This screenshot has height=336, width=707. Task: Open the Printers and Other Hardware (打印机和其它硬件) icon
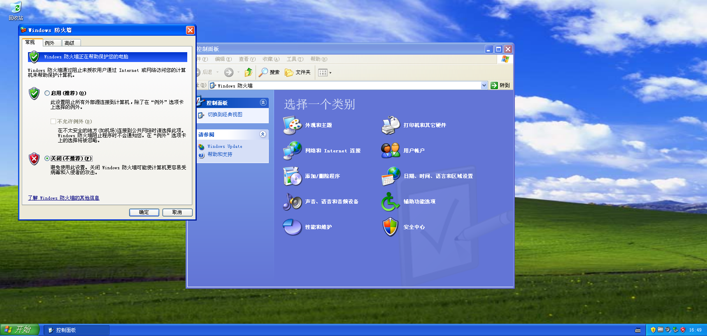click(391, 125)
